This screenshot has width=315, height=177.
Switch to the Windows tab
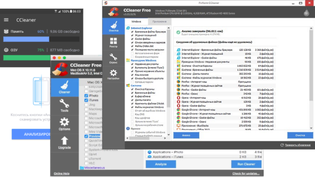(136, 22)
